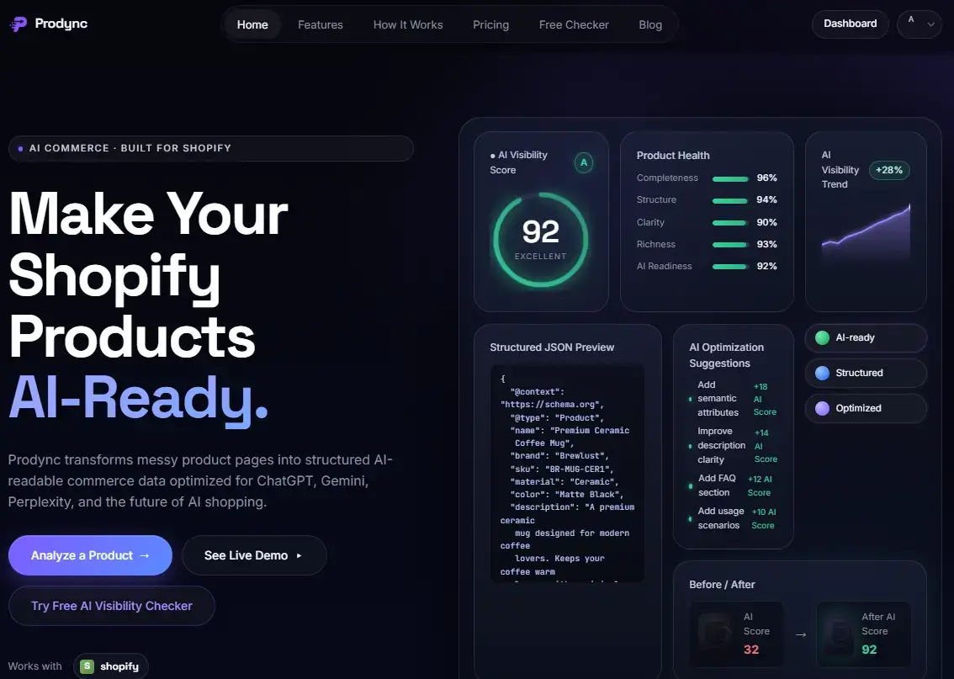Click the Clarity 90% progress bar
954x679 pixels.
(x=730, y=223)
